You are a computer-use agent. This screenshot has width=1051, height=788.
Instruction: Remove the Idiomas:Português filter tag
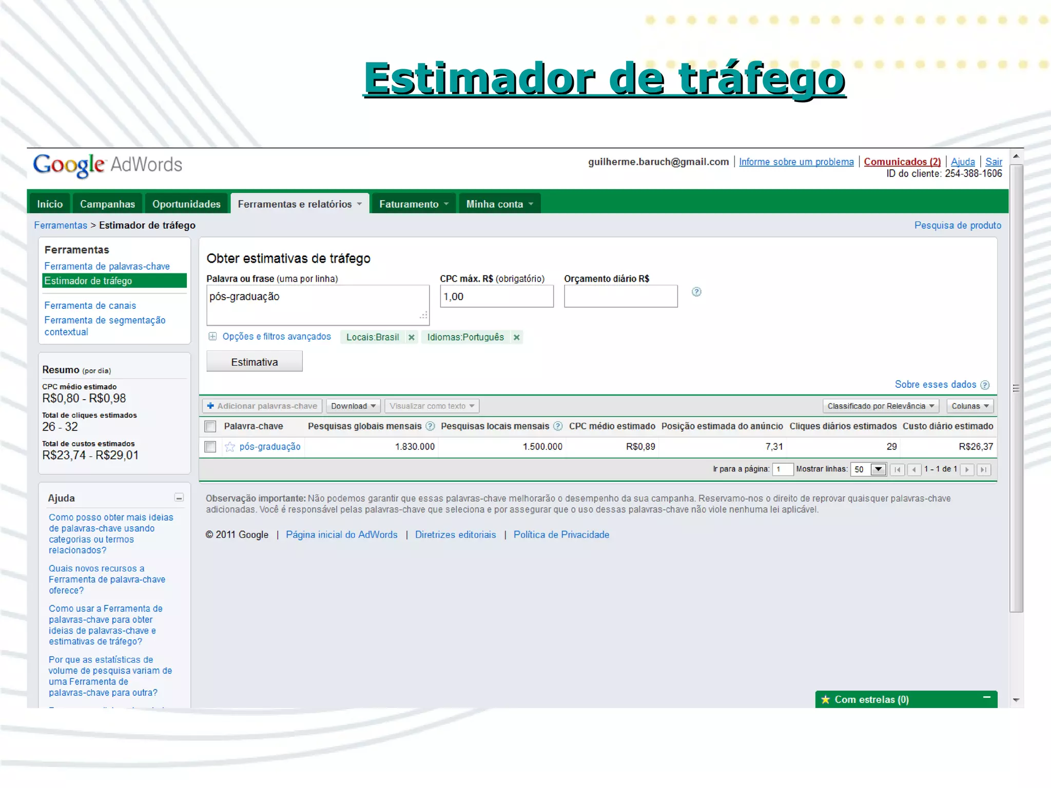(517, 338)
